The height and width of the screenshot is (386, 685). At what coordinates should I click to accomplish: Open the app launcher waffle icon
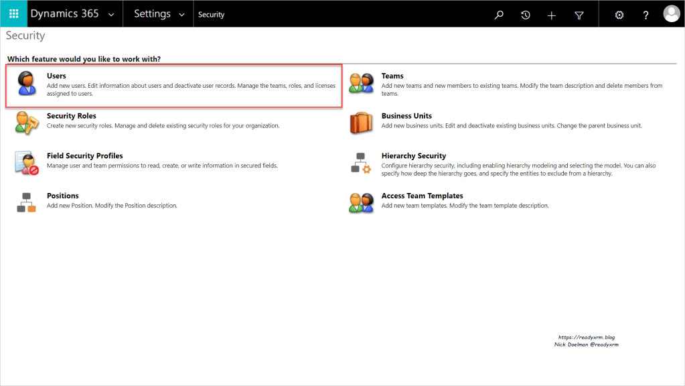pyautogui.click(x=13, y=14)
